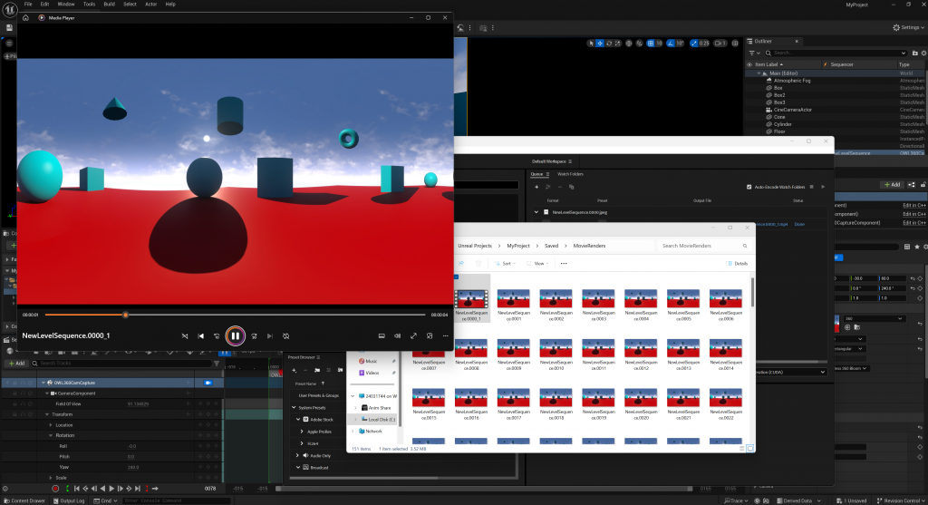Toggle viewport rotation snapping
The image size is (928, 505).
pyautogui.click(x=670, y=44)
